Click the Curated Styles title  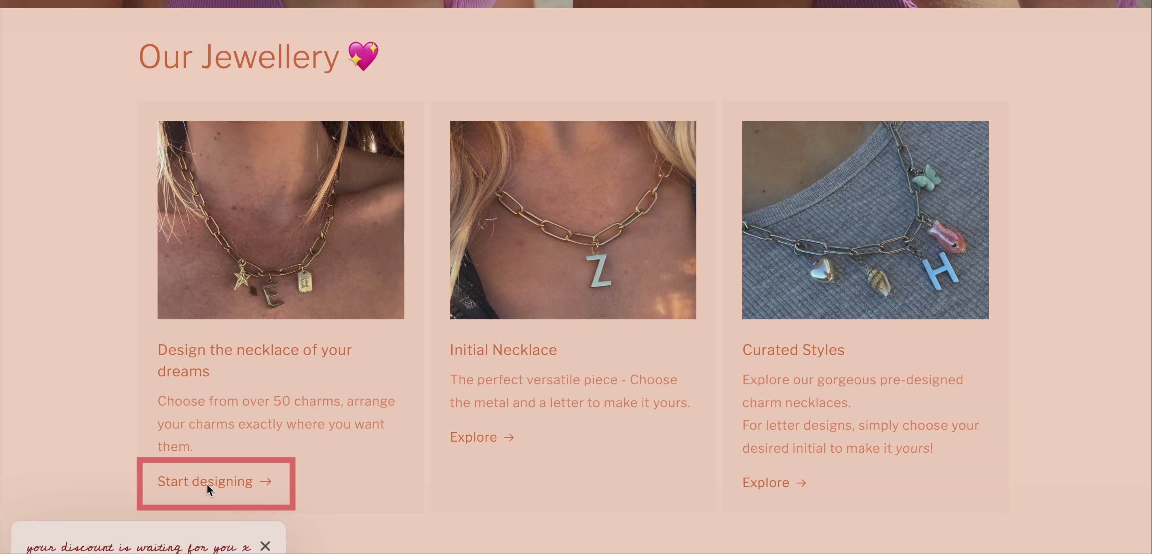point(793,350)
